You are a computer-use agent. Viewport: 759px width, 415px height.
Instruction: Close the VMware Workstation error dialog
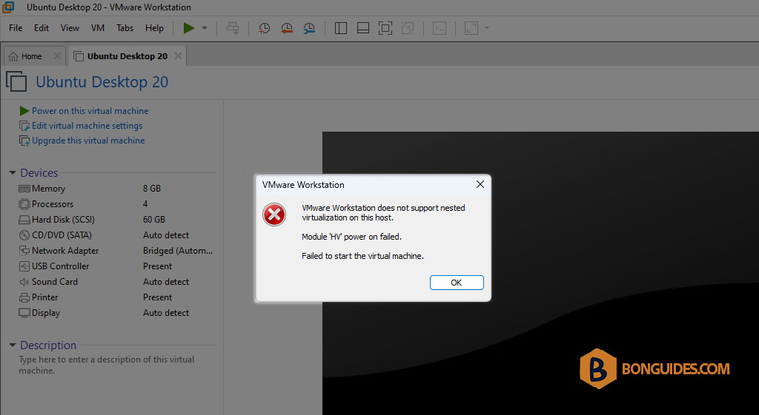coord(480,184)
